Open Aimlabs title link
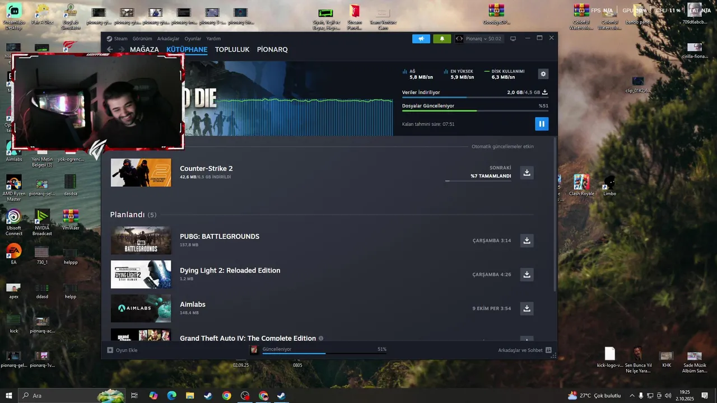The height and width of the screenshot is (403, 717). (x=193, y=304)
